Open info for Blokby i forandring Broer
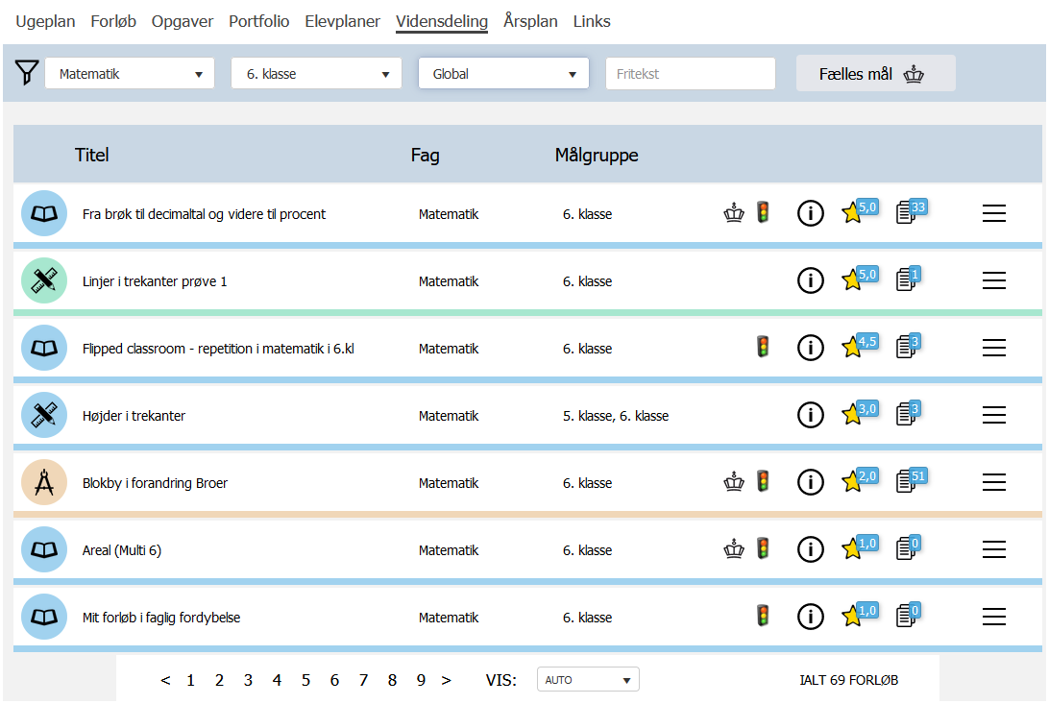1049x704 pixels. coord(810,482)
